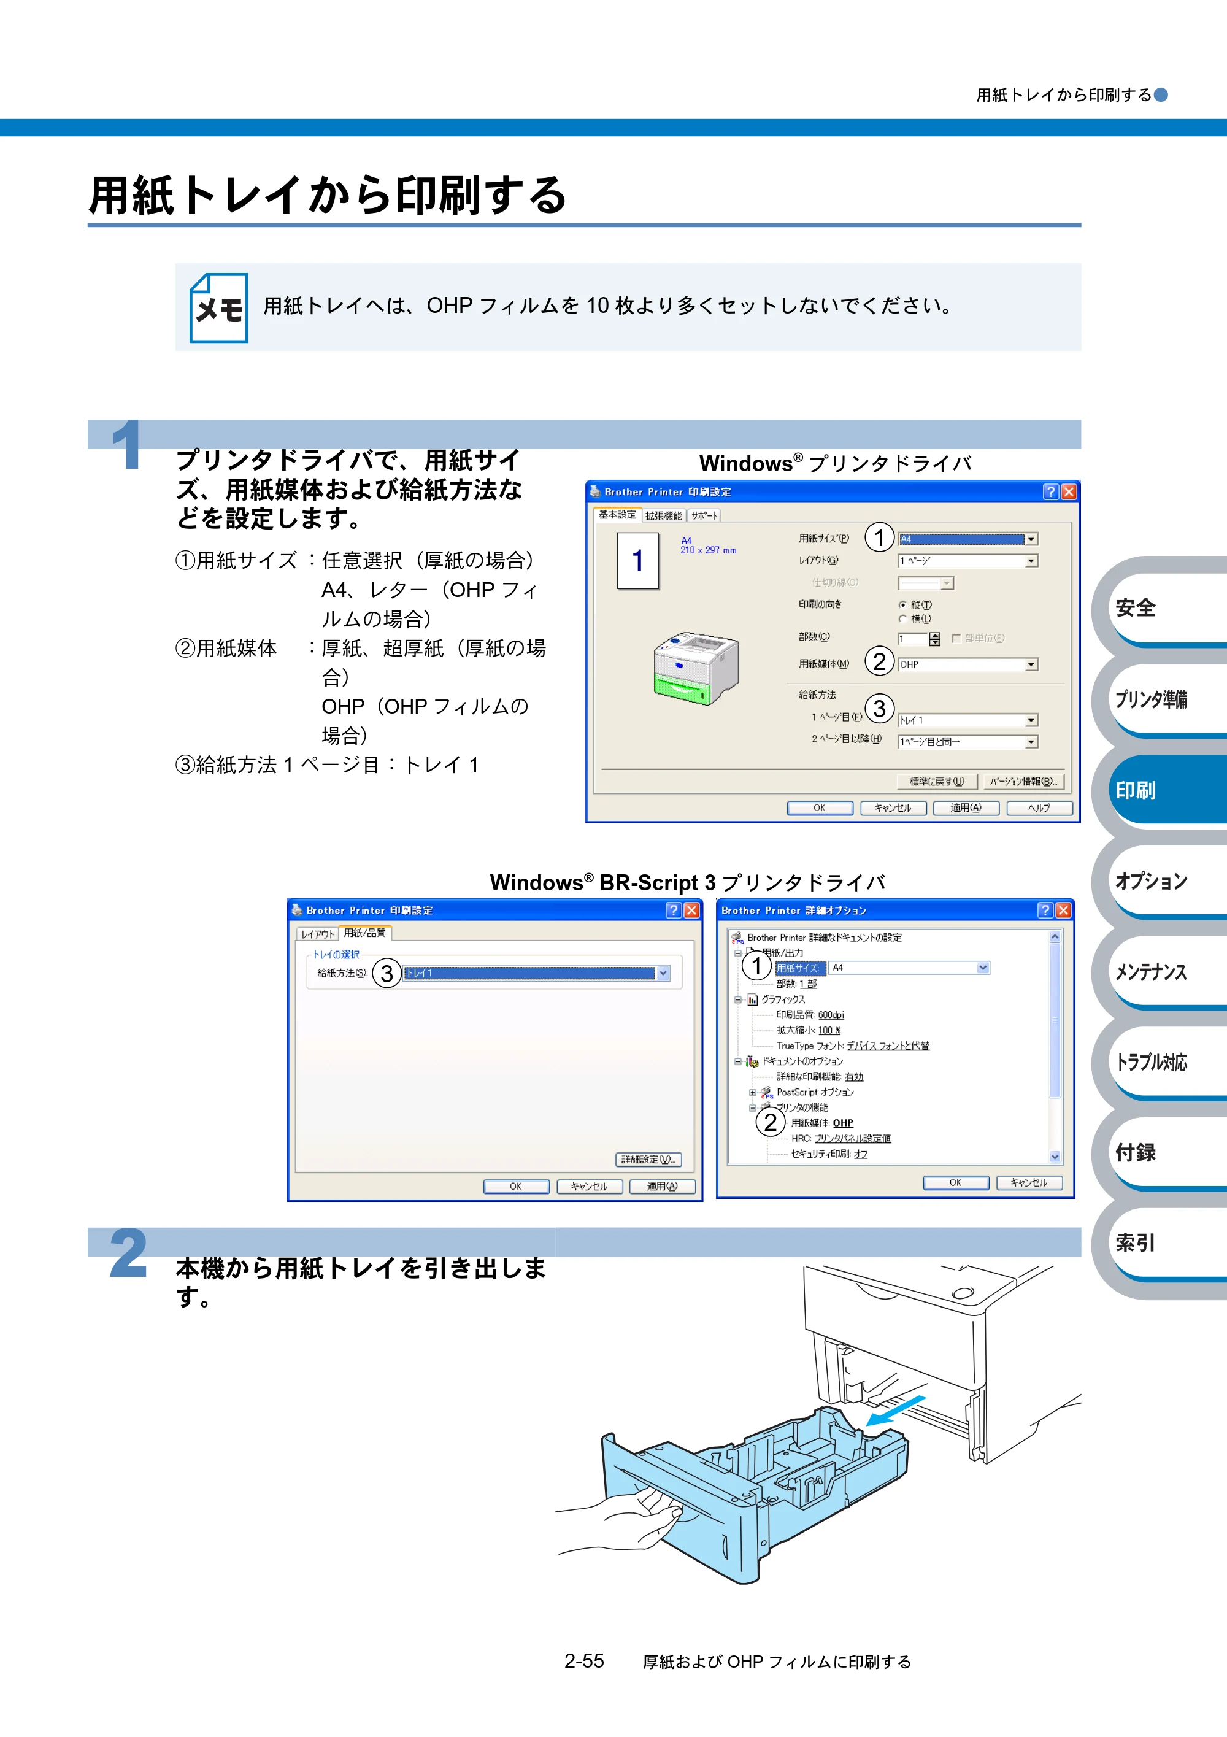Click the printer icon in top 印刷設定 title bar
Image resolution: width=1227 pixels, height=1737 pixels.
point(595,491)
